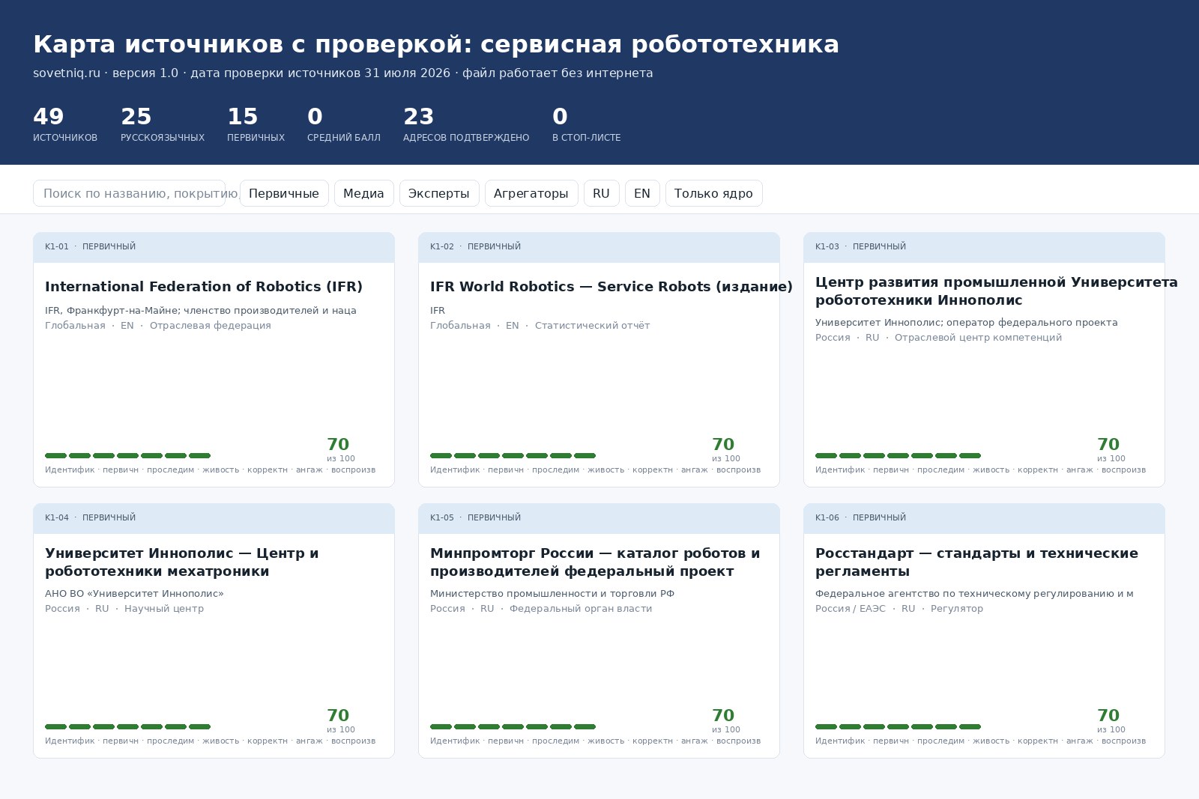Click the K1-05 ПЕРВИЧНЫЙ card header
Image resolution: width=1199 pixels, height=799 pixels.
tap(599, 518)
